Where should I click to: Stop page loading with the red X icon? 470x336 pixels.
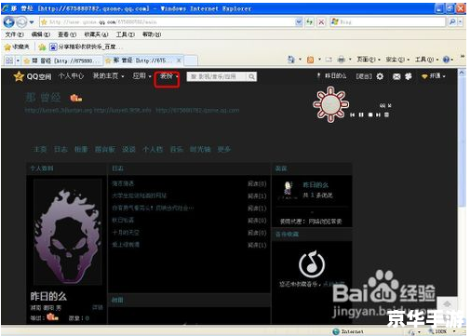point(321,21)
